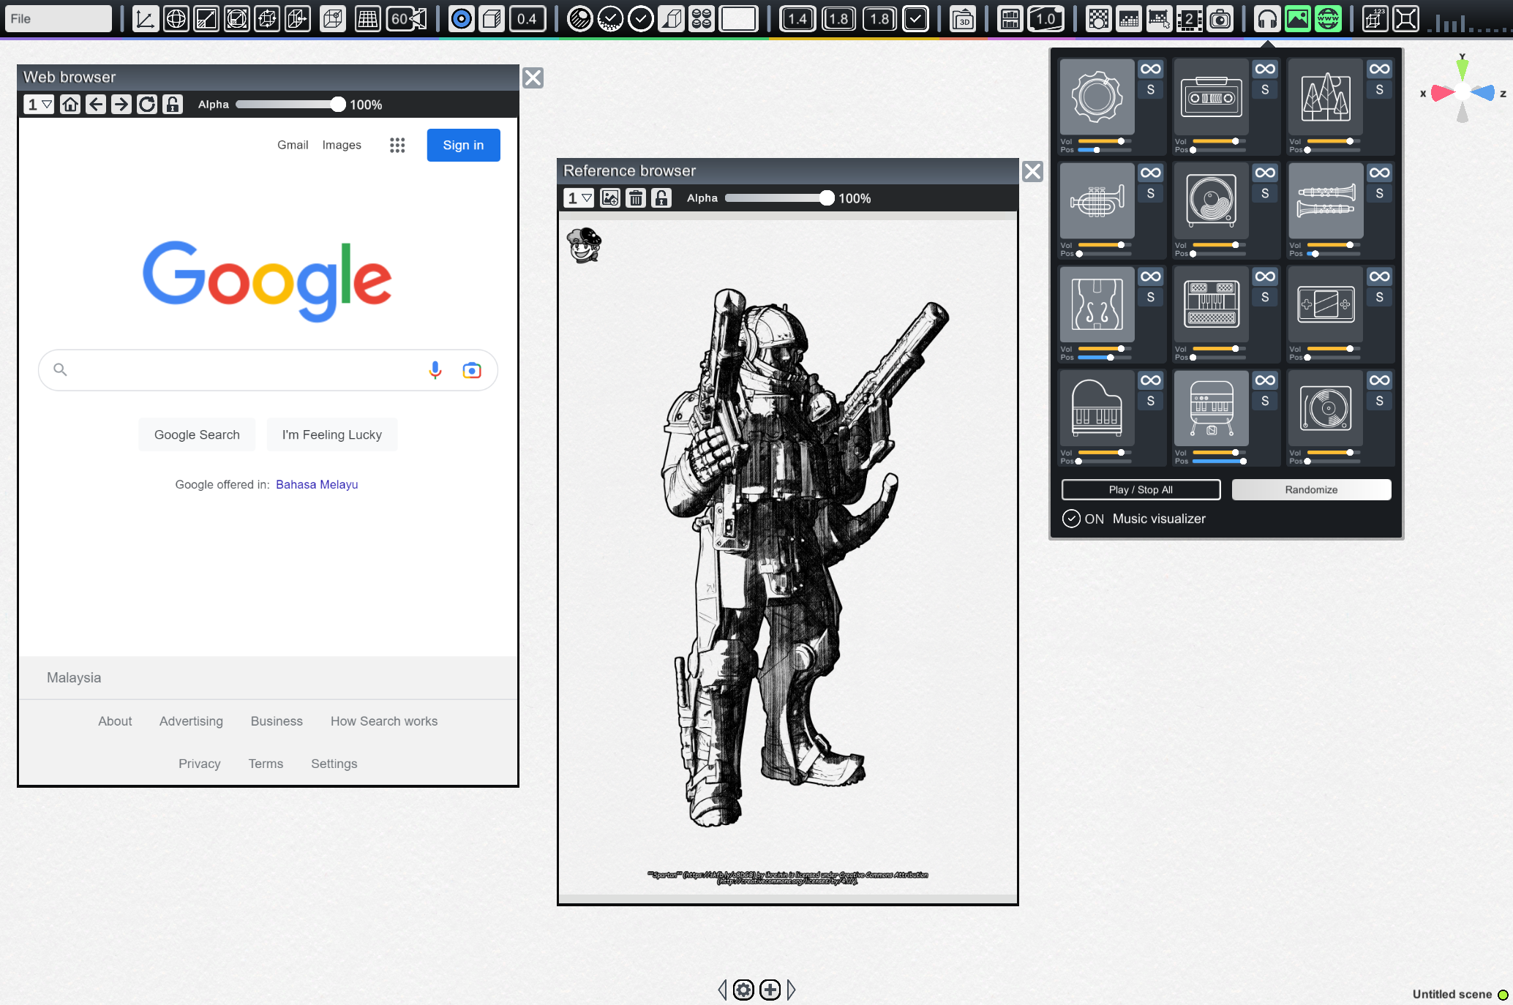Screen dimensions: 1513x1005
Task: Click the Play / Stop All button
Action: (x=1141, y=489)
